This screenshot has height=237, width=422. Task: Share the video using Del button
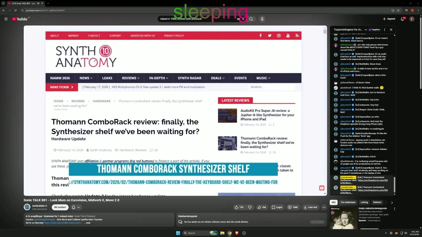262,207
